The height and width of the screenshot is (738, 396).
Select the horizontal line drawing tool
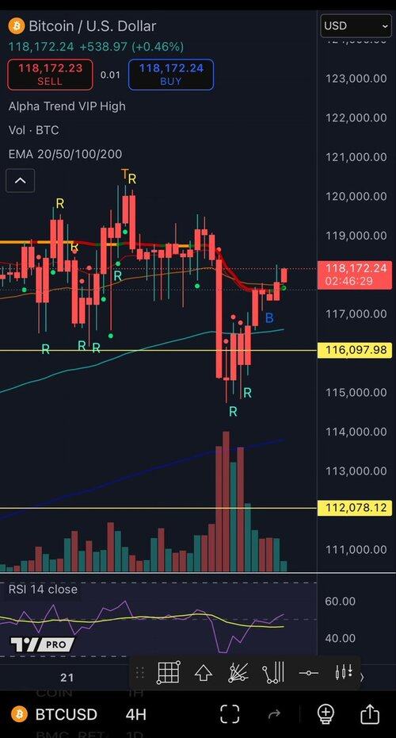point(309,674)
